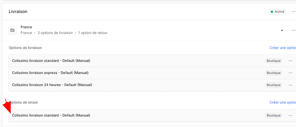Collapse the France zone with the arrow
Viewport: 296px width, 127px height.
point(282,30)
